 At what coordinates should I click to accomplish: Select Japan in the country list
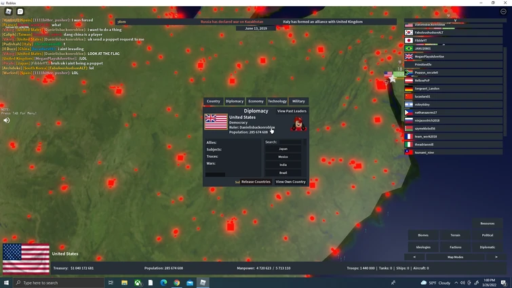[x=283, y=148]
